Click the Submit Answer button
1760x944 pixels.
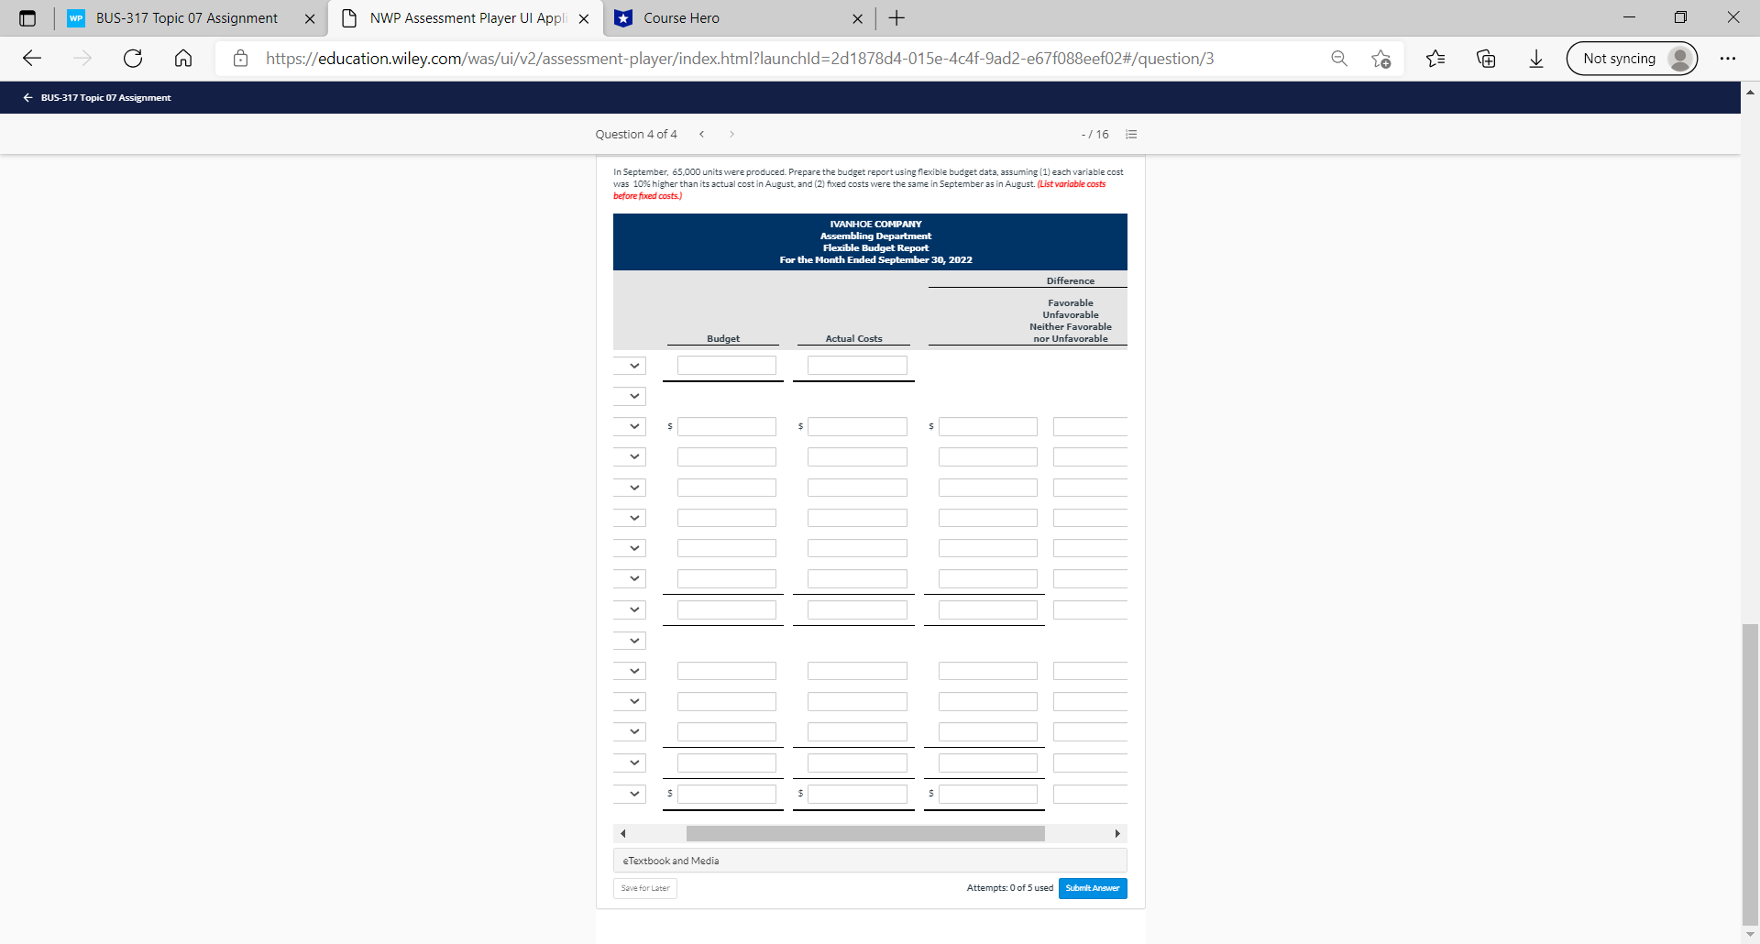(x=1092, y=887)
